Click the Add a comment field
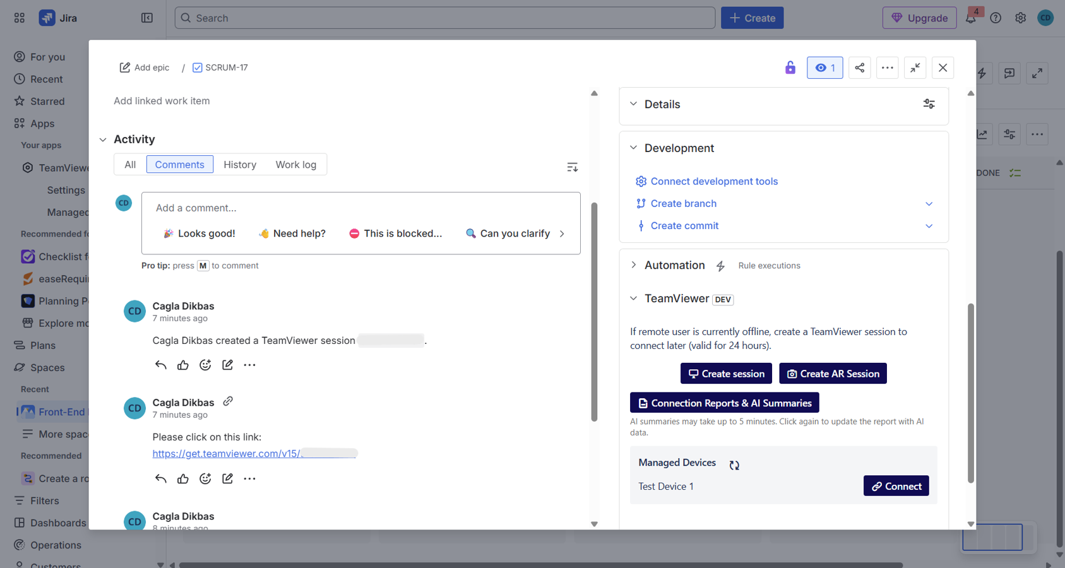1065x568 pixels. [x=360, y=208]
